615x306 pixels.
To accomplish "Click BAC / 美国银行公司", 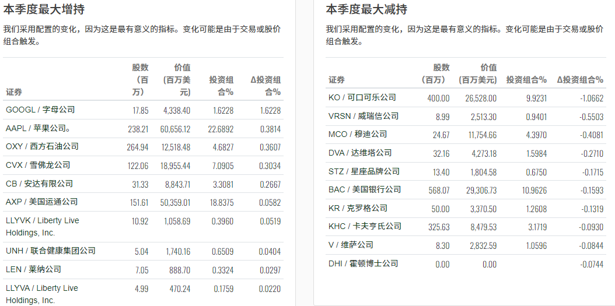I will pos(364,189).
